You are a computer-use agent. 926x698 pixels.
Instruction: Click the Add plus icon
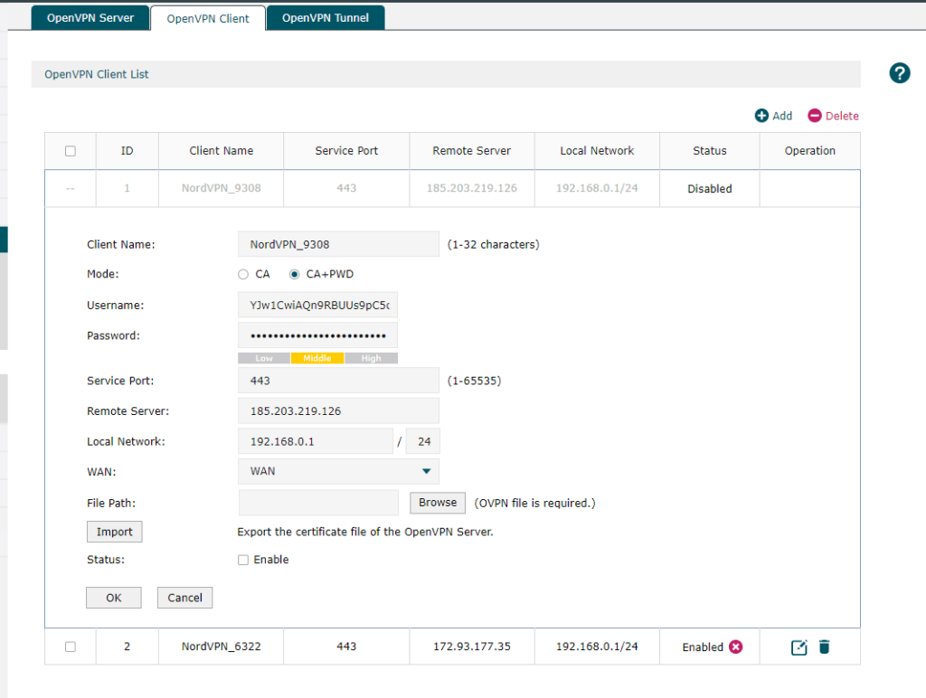click(761, 116)
